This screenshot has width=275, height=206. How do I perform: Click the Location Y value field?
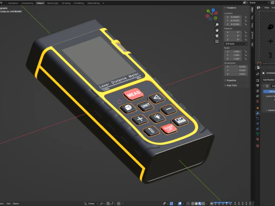coord(234,21)
